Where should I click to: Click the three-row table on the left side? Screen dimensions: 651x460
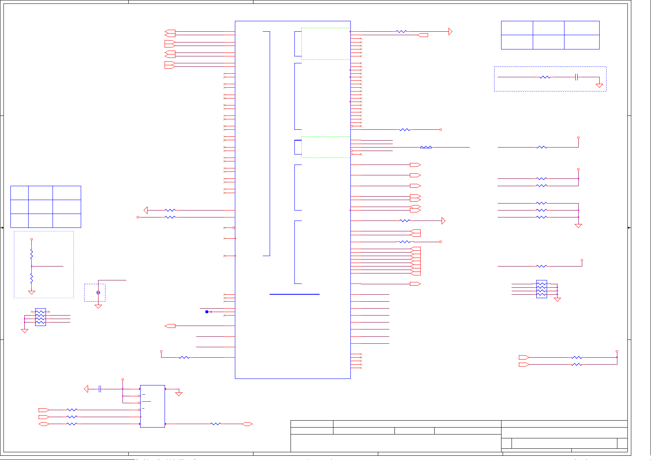46,207
